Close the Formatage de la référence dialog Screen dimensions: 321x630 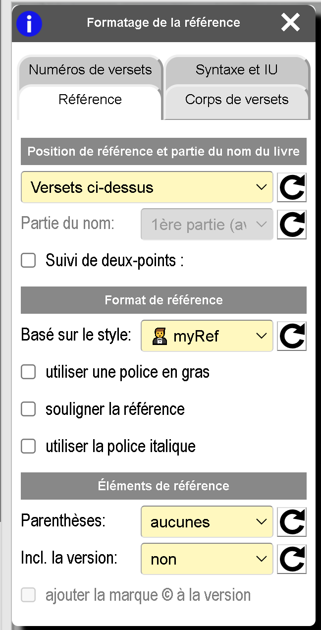tap(290, 23)
